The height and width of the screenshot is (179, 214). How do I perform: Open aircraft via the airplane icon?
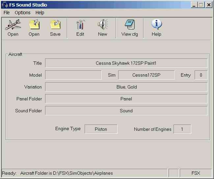[x=13, y=24]
